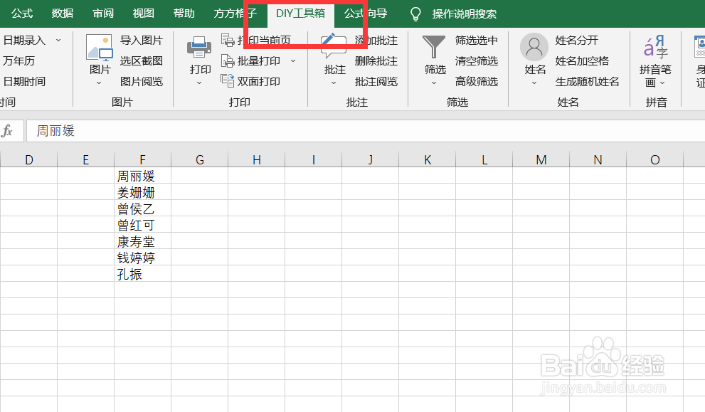
Task: Select the cell containing 曾侯乙
Action: click(142, 208)
